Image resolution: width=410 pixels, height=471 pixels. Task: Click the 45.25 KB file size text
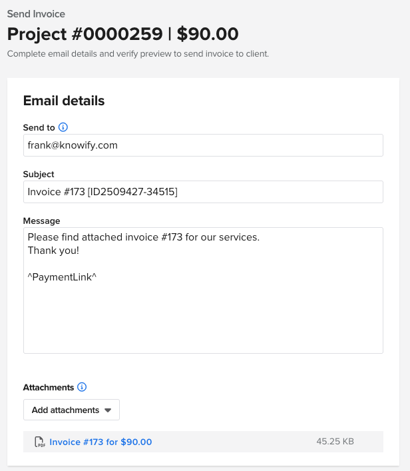[x=335, y=442]
